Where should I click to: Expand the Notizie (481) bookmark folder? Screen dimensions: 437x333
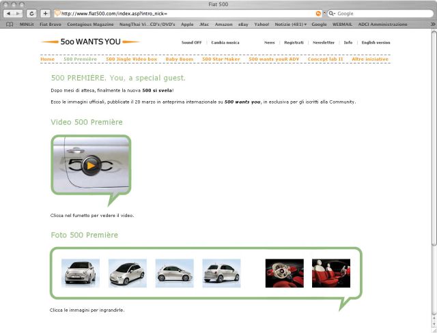pos(291,24)
